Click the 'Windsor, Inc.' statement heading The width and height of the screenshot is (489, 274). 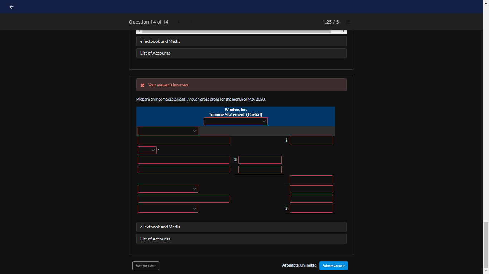coord(236,110)
